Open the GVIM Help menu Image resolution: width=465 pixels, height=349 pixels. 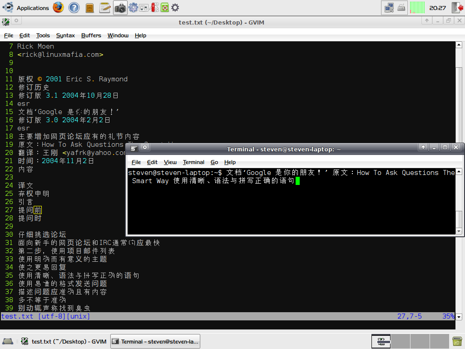pyautogui.click(x=141, y=35)
